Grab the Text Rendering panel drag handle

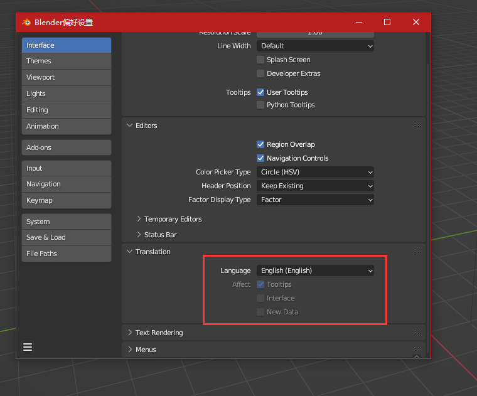point(417,332)
